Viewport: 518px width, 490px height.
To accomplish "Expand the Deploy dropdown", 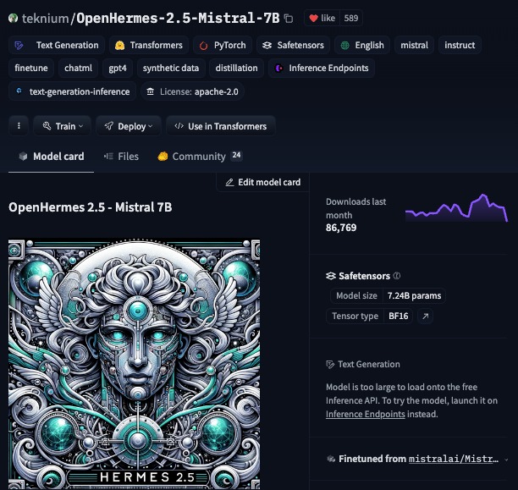I will [x=129, y=126].
